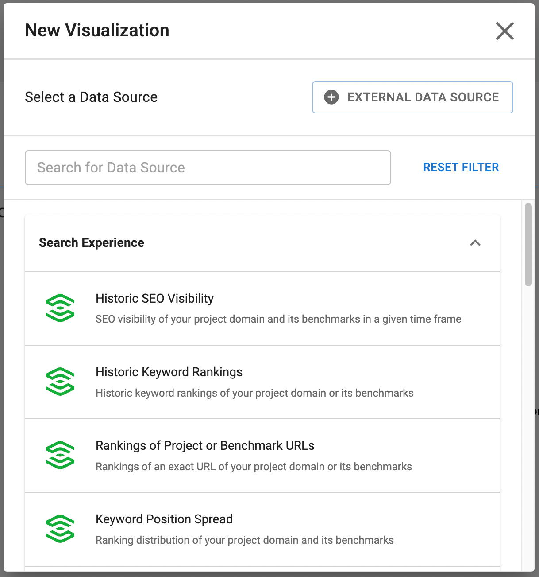Click the data source list scrollbar thumb
539x577 pixels.
point(528,245)
